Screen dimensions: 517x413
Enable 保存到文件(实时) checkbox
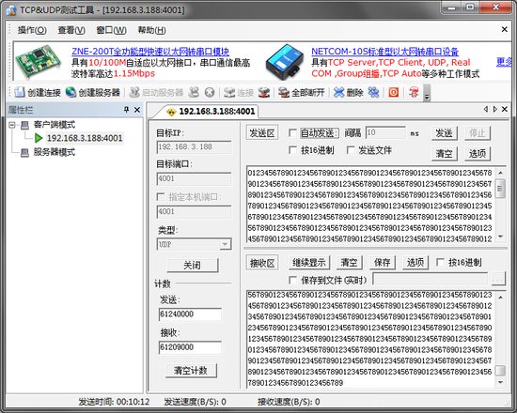pos(292,280)
